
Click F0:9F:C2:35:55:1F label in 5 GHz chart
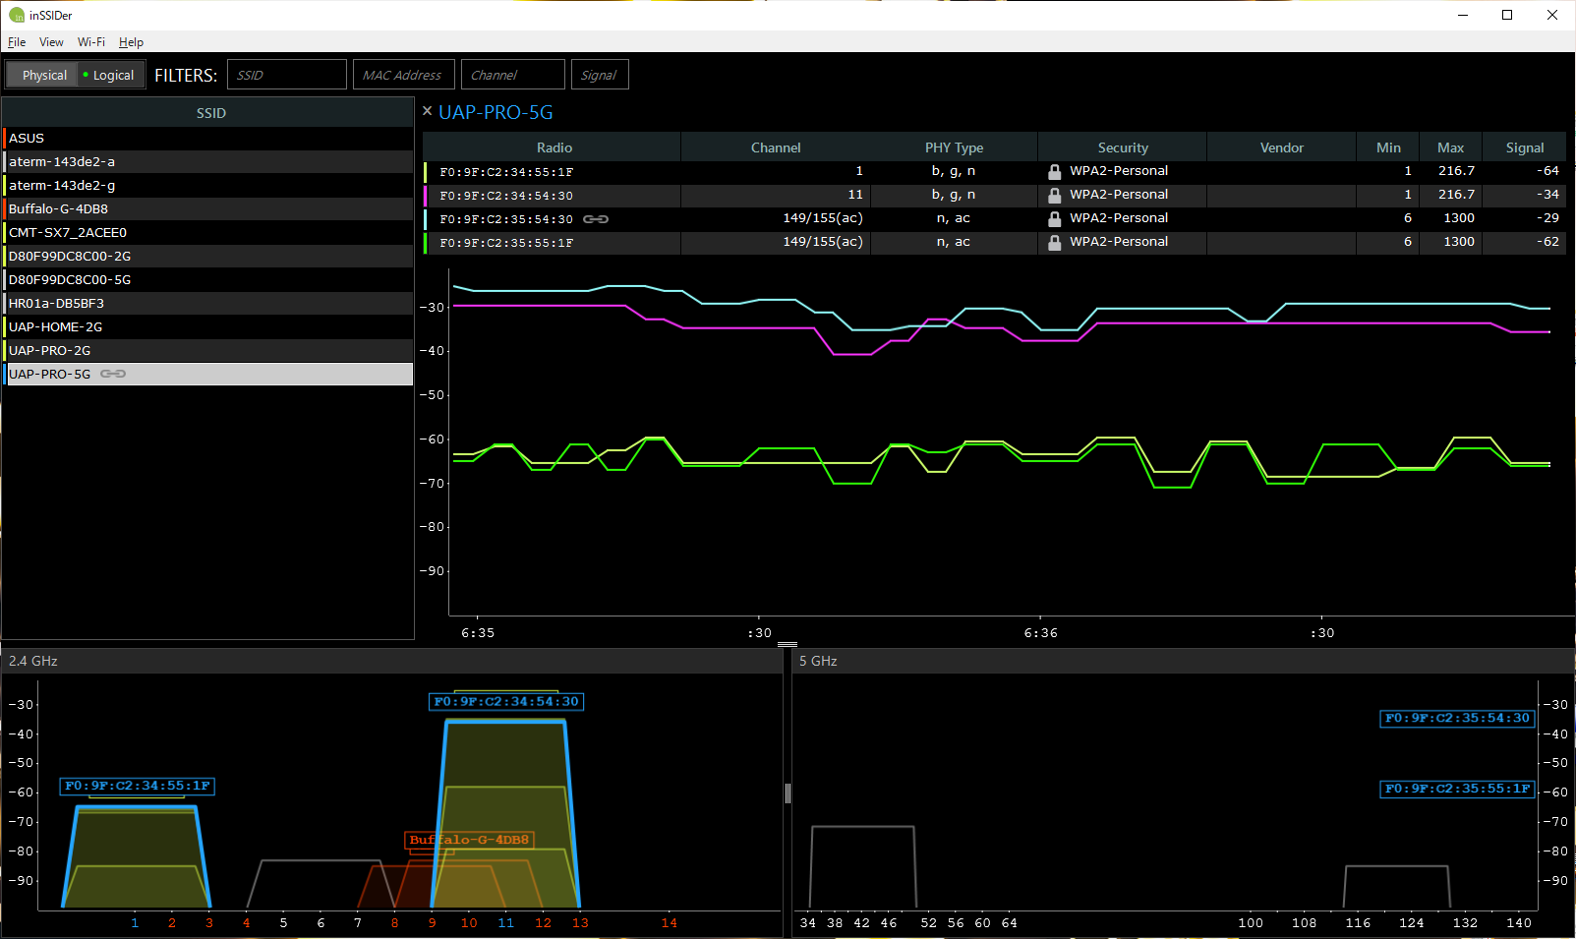1457,789
